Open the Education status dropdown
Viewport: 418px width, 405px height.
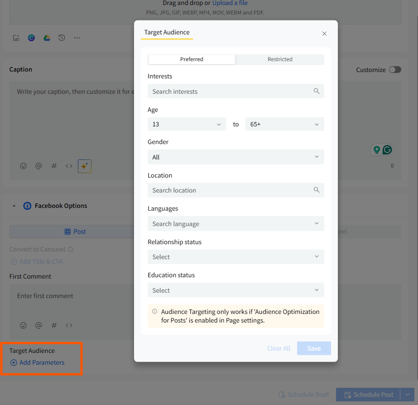pyautogui.click(x=235, y=290)
